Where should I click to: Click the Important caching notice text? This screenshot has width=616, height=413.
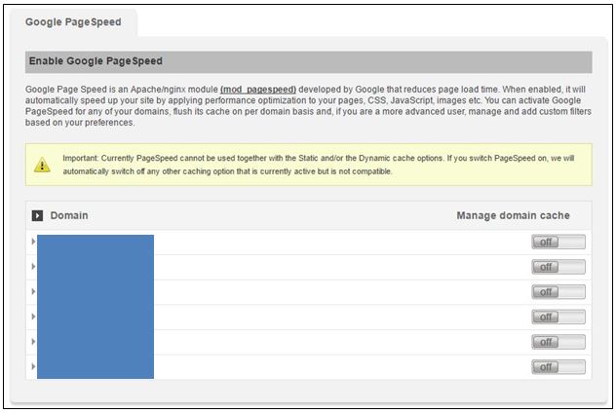(318, 165)
